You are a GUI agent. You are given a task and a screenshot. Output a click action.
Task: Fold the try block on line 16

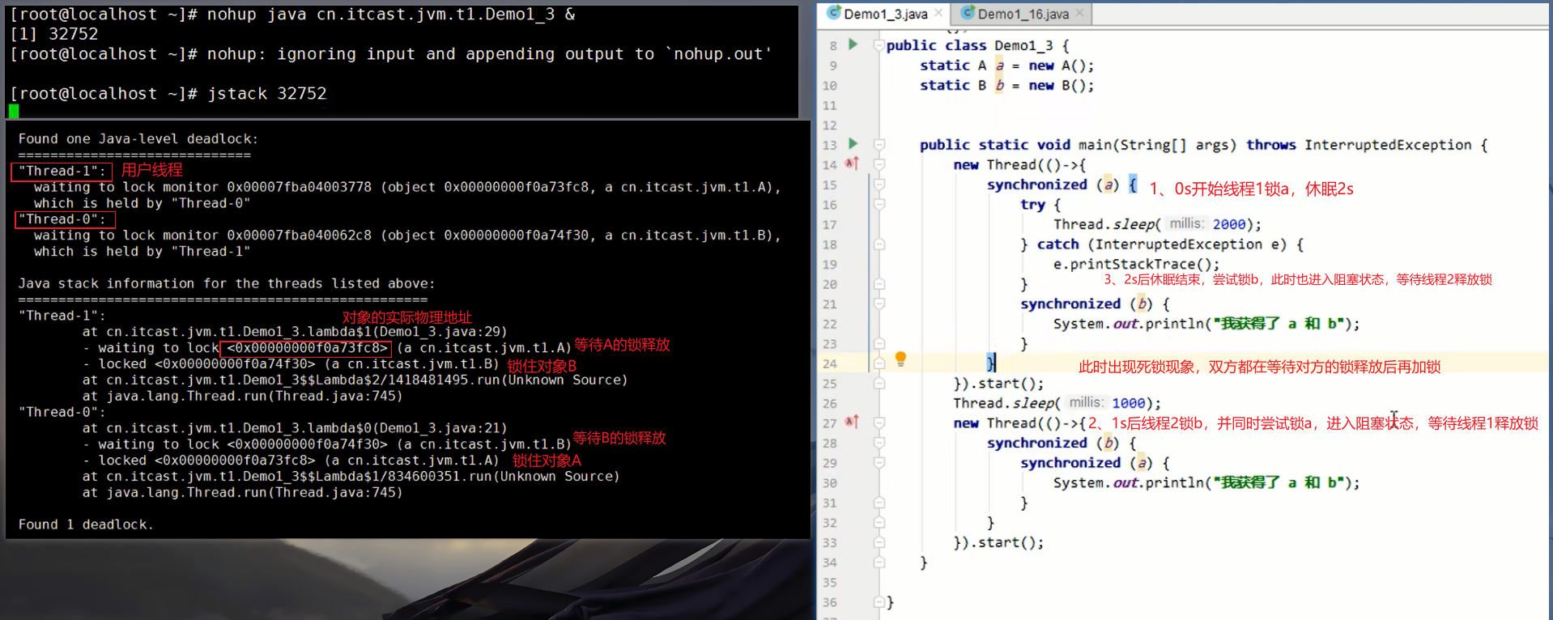point(879,205)
